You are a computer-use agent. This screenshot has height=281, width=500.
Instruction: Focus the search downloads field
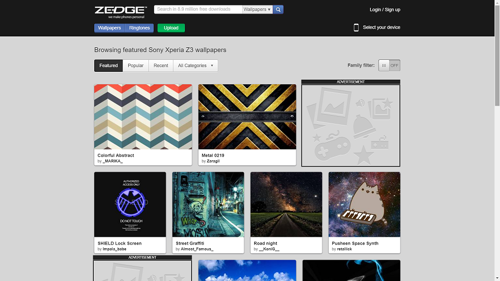pos(198,9)
